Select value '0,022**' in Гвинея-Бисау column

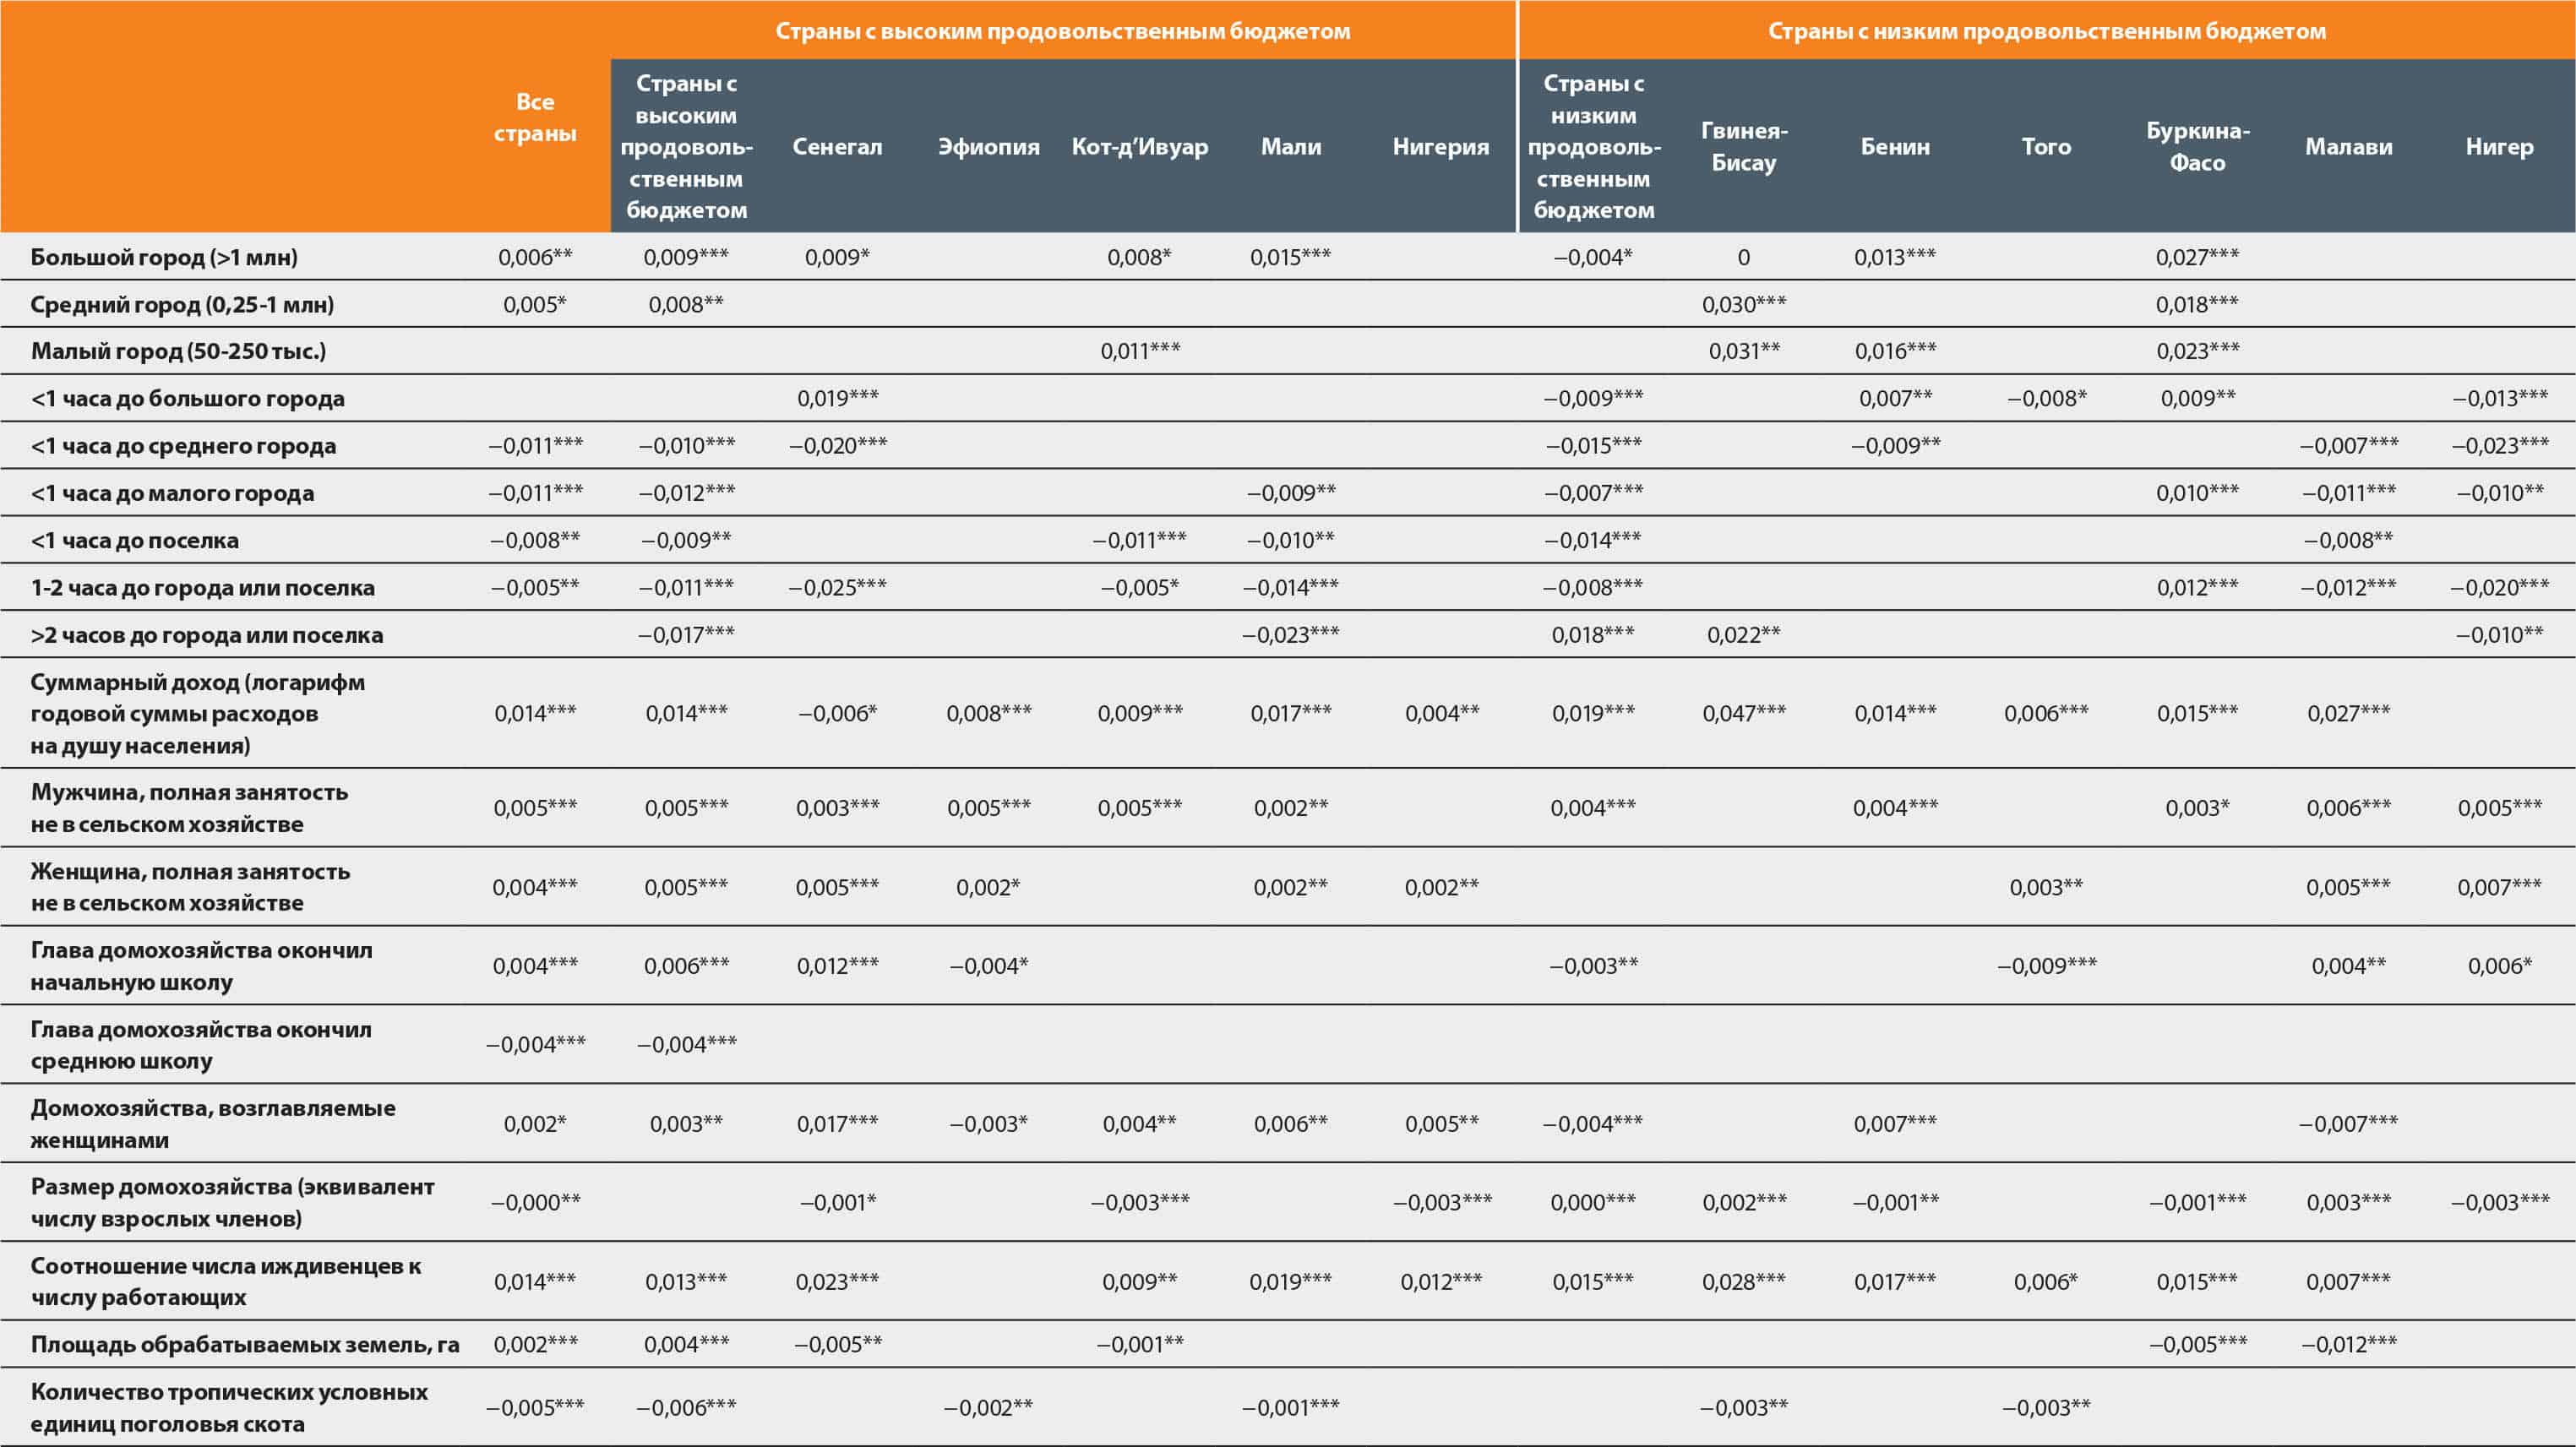click(1744, 635)
